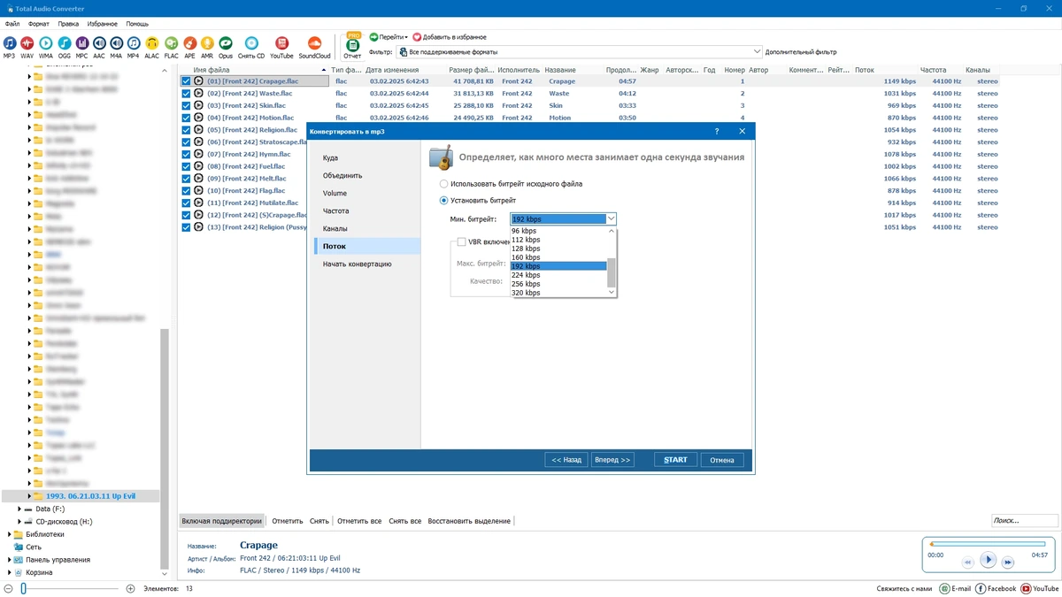Go back with the << Назад button
The width and height of the screenshot is (1062, 597).
566,460
